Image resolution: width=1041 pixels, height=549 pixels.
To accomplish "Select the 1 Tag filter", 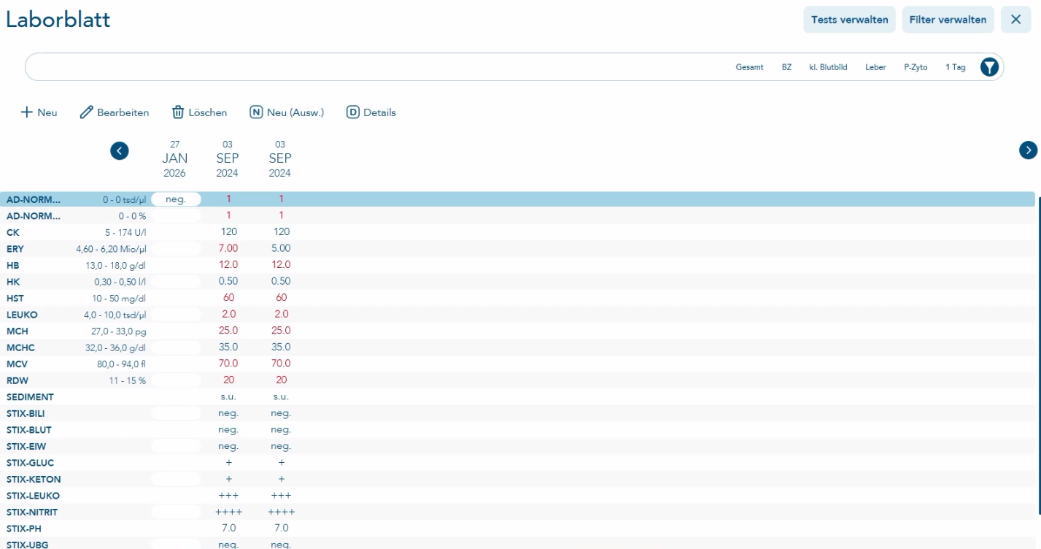I will point(956,67).
